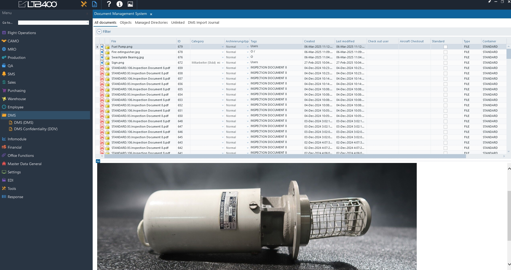Click the lock icon for Fuel Pump.png

[108, 47]
